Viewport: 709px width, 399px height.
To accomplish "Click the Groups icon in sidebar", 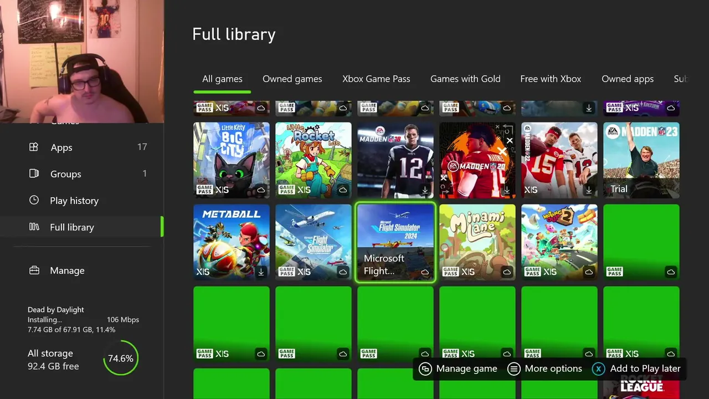I will point(34,173).
